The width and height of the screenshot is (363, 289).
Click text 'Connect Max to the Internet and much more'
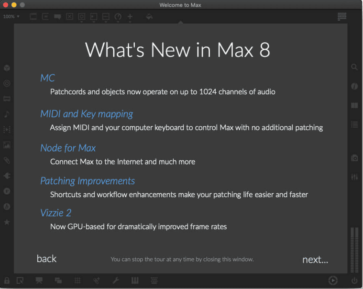[x=123, y=162]
